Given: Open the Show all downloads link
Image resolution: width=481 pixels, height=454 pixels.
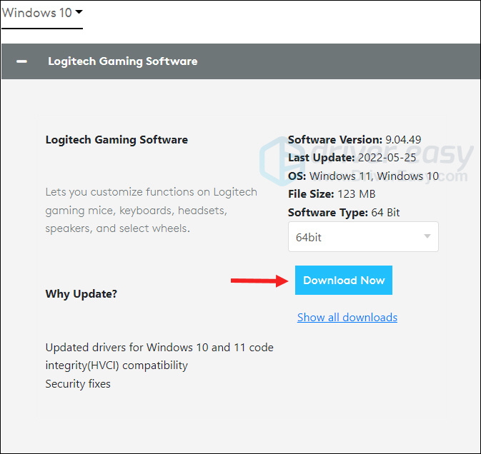Looking at the screenshot, I should click(347, 318).
